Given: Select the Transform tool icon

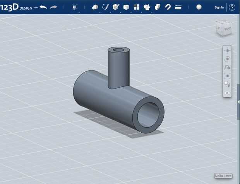Looking at the screenshot, I should (74, 7).
